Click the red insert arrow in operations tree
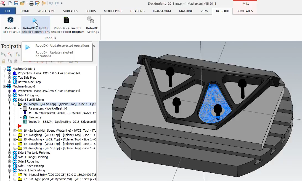The image size is (302, 181). (20, 126)
